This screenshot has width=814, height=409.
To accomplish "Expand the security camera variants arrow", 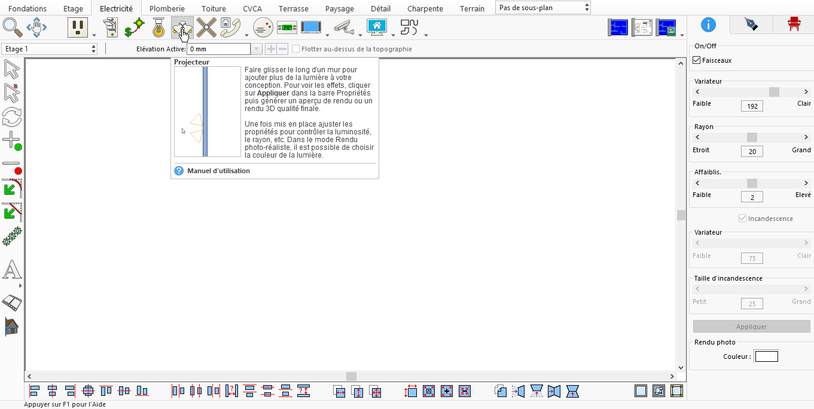I will (360, 34).
